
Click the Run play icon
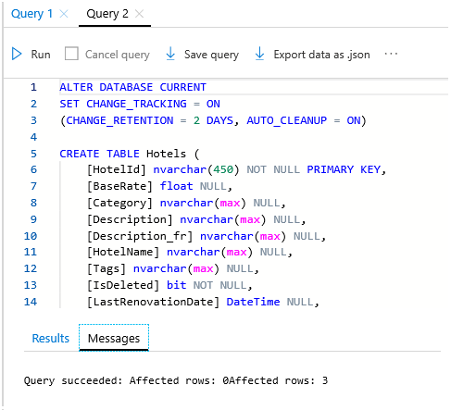(17, 54)
